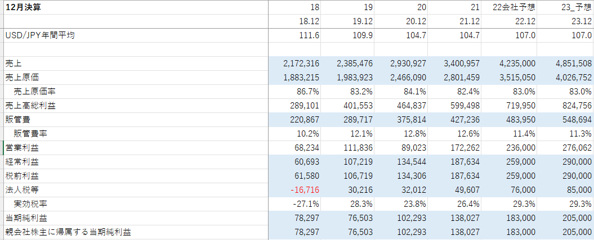Image resolution: width=594 pixels, height=240 pixels.
Task: Click cost of sales cell 4,026,752
Action: tap(565, 78)
